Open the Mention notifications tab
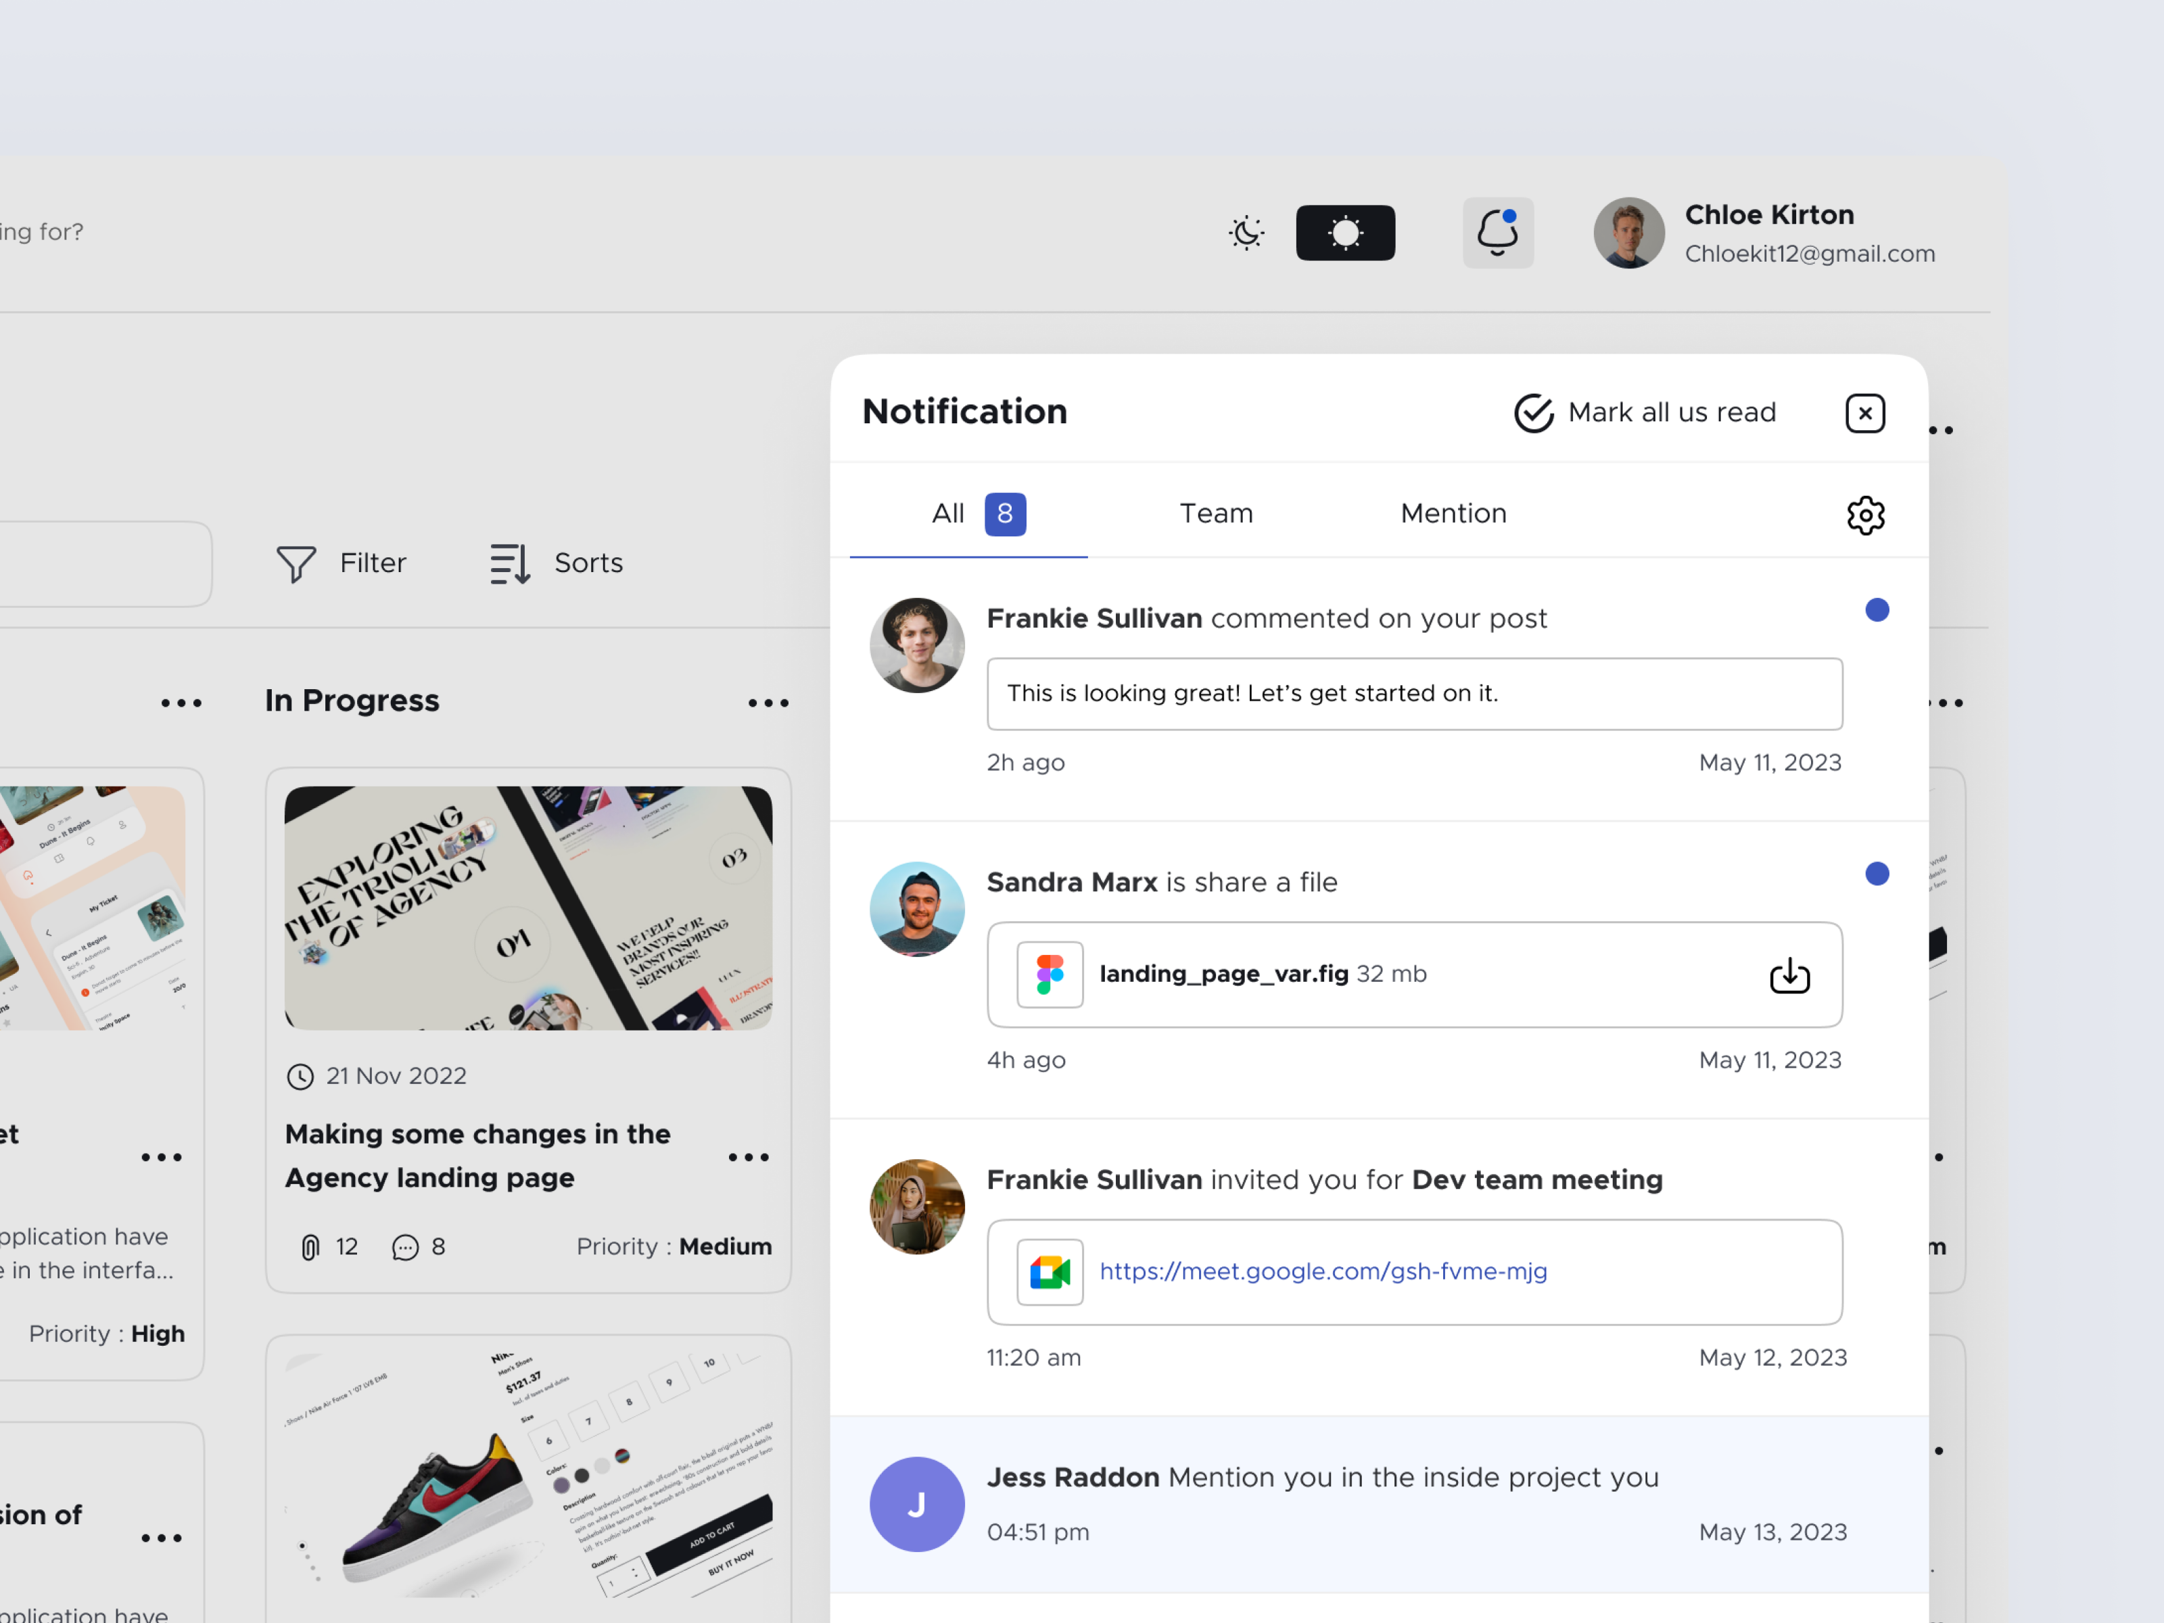The image size is (2164, 1623). point(1454,513)
